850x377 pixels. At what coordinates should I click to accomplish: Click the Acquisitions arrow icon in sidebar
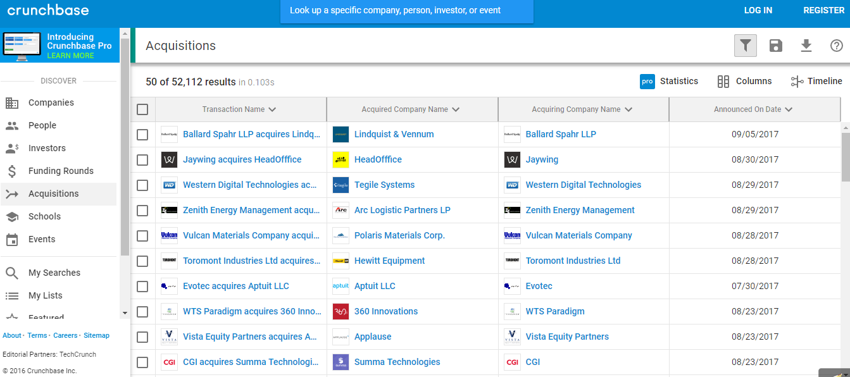pos(12,194)
